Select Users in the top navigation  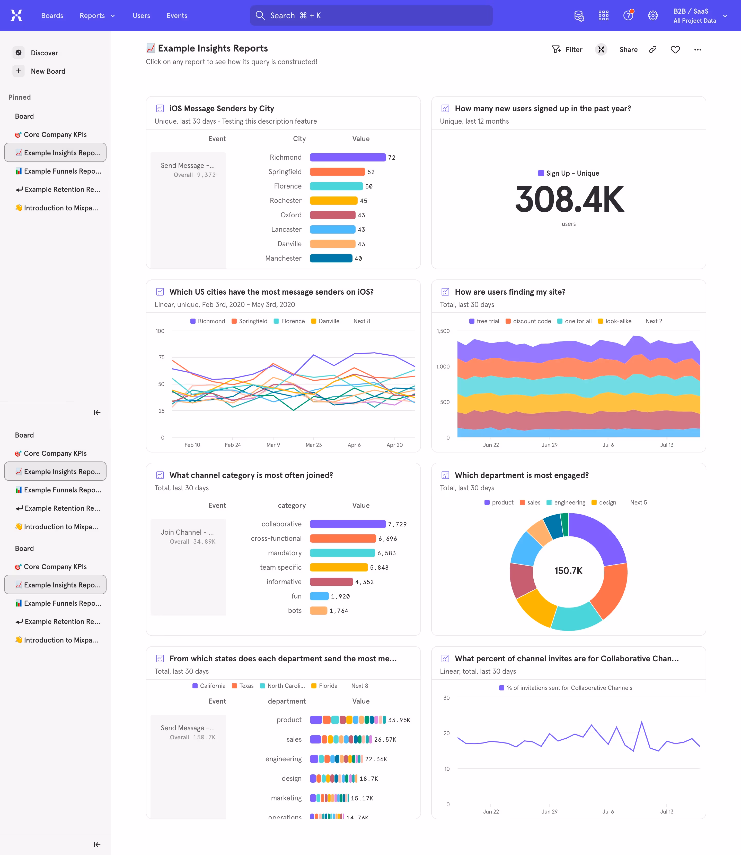tap(141, 15)
